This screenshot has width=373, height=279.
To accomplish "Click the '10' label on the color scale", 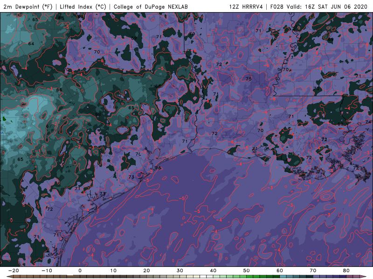I will [113, 271].
